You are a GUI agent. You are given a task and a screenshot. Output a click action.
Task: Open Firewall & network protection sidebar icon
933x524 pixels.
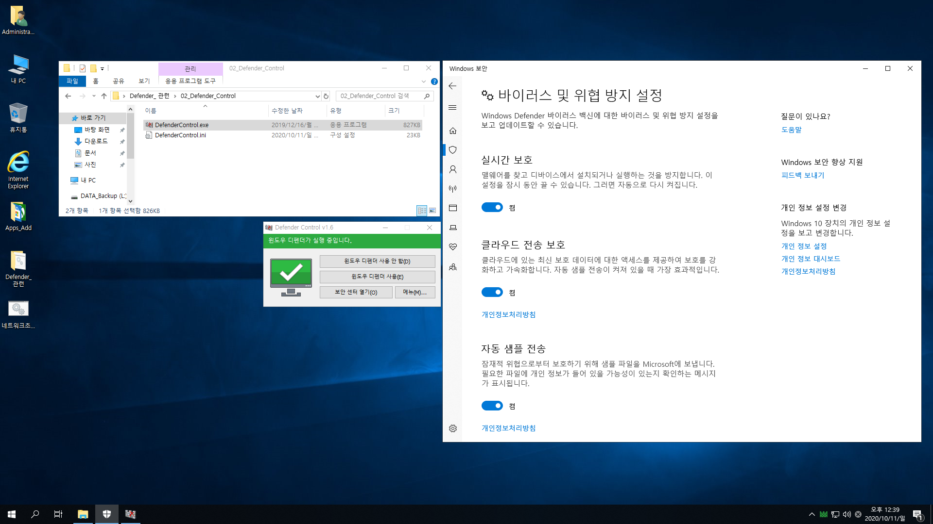click(453, 189)
